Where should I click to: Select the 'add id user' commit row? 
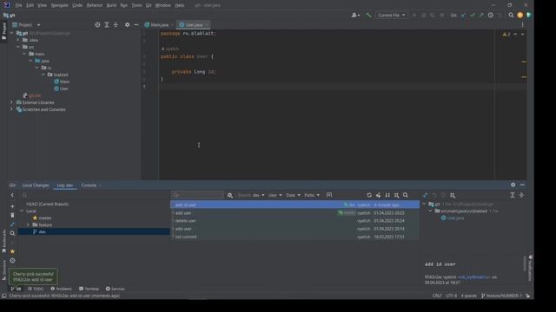295,205
